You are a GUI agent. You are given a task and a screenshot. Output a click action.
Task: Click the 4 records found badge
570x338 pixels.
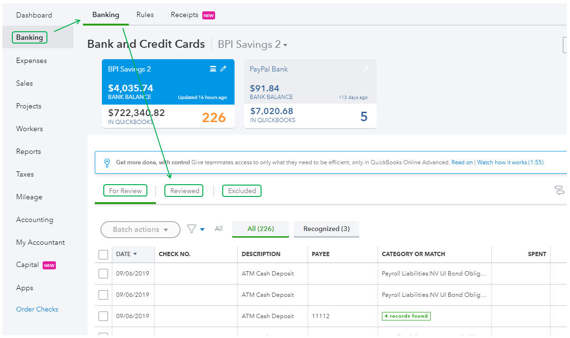point(406,316)
